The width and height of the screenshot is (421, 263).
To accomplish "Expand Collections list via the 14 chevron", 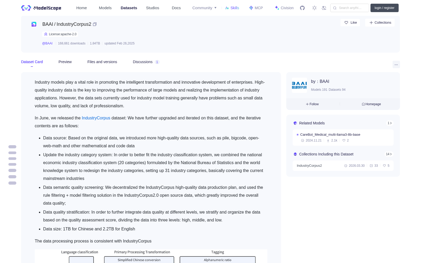I will (x=389, y=154).
